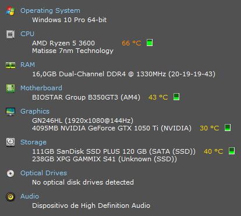Select the CPU chip icon
241x216 pixels.
(x=10, y=34)
